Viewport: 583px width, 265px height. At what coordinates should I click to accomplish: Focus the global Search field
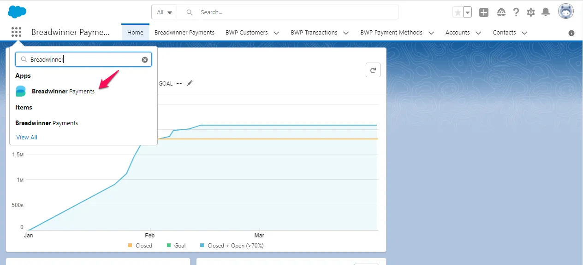pyautogui.click(x=288, y=12)
